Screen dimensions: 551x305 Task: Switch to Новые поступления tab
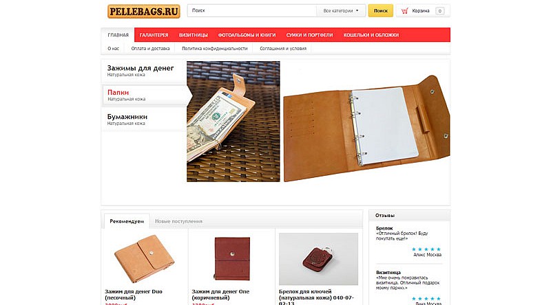tap(178, 222)
